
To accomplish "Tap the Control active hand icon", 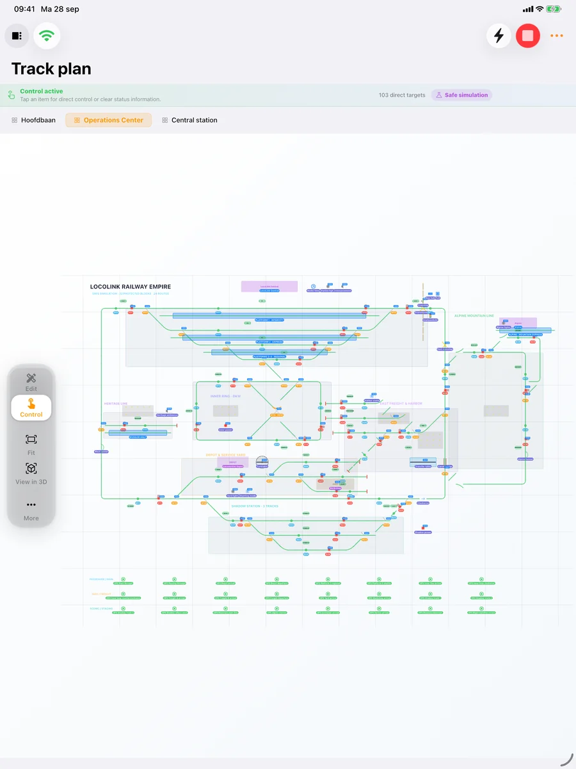I will click(x=12, y=95).
